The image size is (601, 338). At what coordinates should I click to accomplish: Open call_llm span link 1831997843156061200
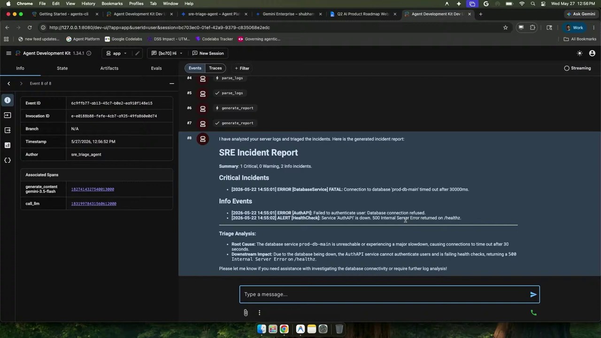click(93, 204)
